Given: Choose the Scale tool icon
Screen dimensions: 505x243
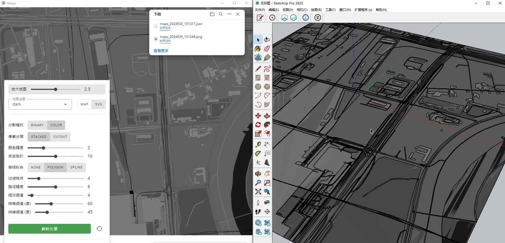Looking at the screenshot, I should click(x=258, y=134).
